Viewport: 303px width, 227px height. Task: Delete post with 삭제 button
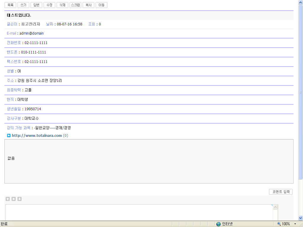pos(62,5)
